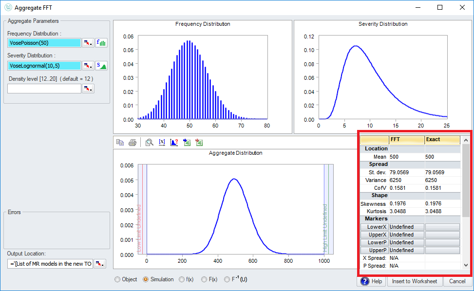This screenshot has width=474, height=291.
Task: Select the f(x) radio button
Action: 182,279
